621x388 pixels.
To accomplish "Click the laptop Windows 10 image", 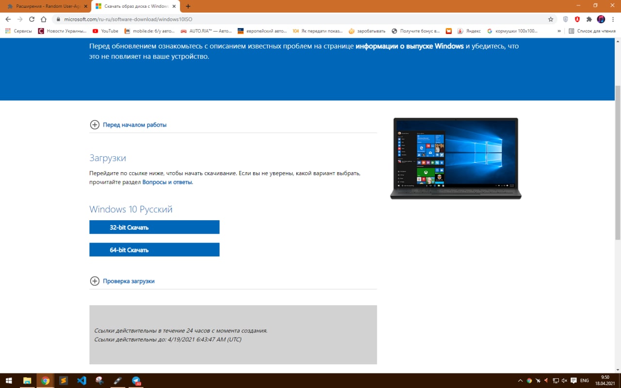I will point(456,158).
